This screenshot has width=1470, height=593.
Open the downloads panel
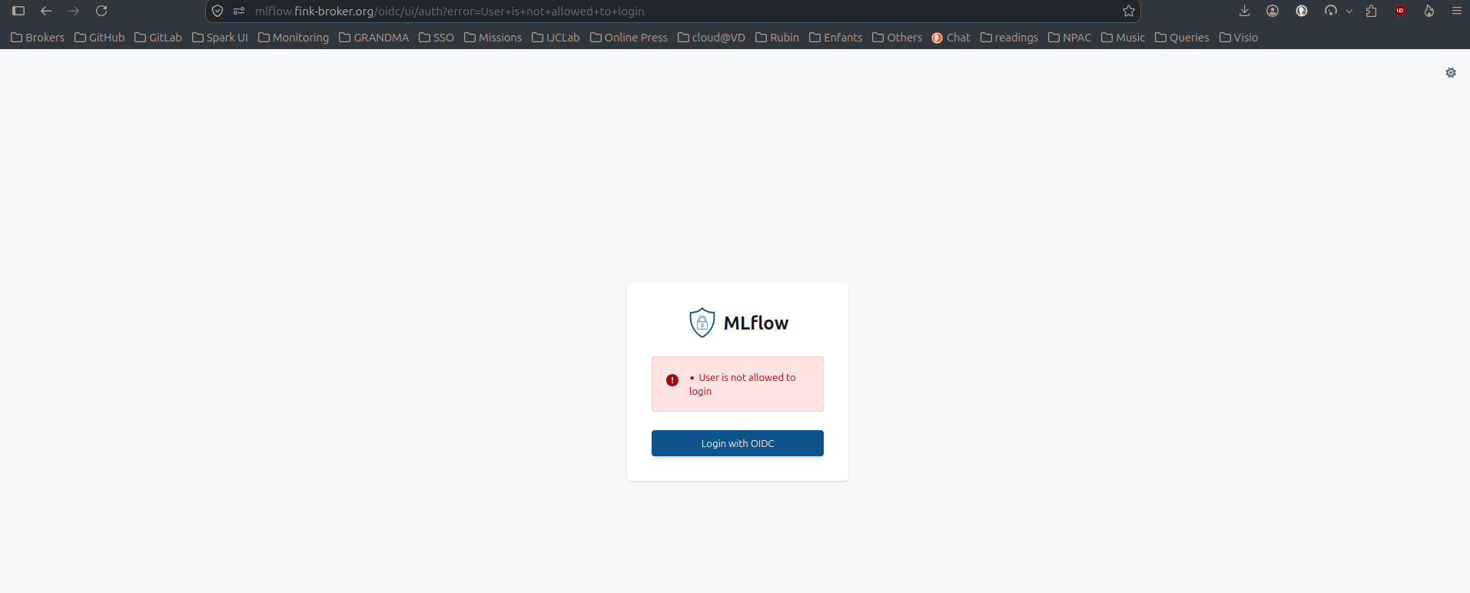click(1245, 11)
